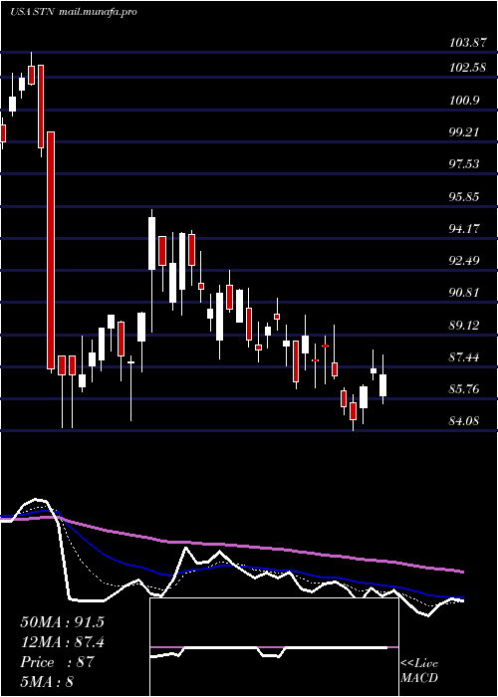Click the 94.17 price axis label
The image size is (498, 697).
click(x=464, y=229)
